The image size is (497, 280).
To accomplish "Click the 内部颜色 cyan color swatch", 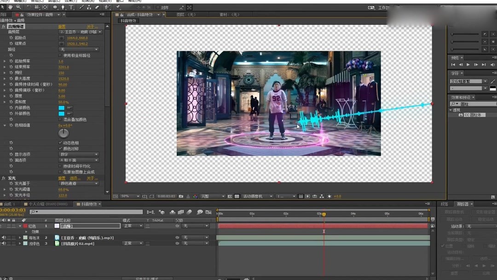I will [61, 108].
